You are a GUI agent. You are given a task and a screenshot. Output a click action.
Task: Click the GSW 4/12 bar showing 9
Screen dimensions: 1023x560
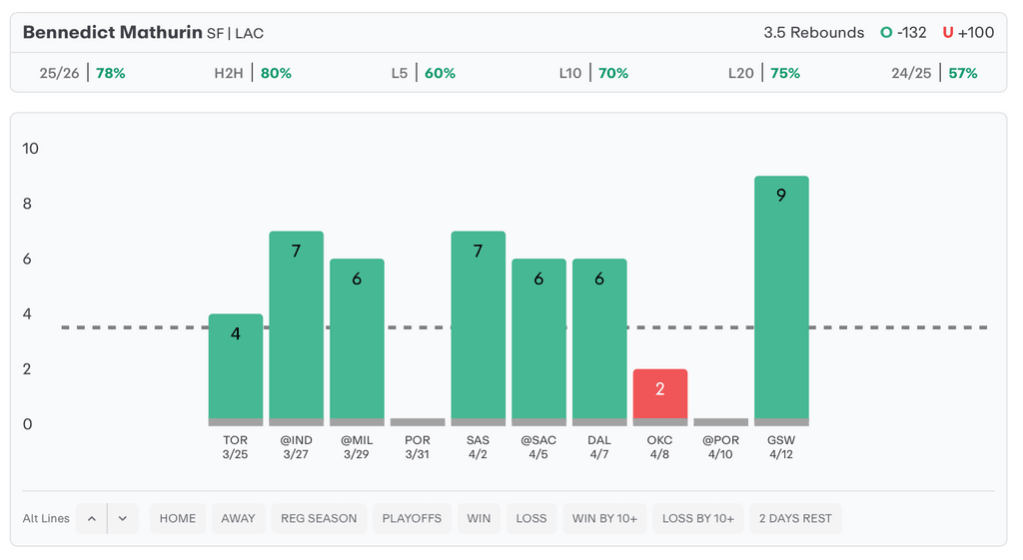[781, 299]
